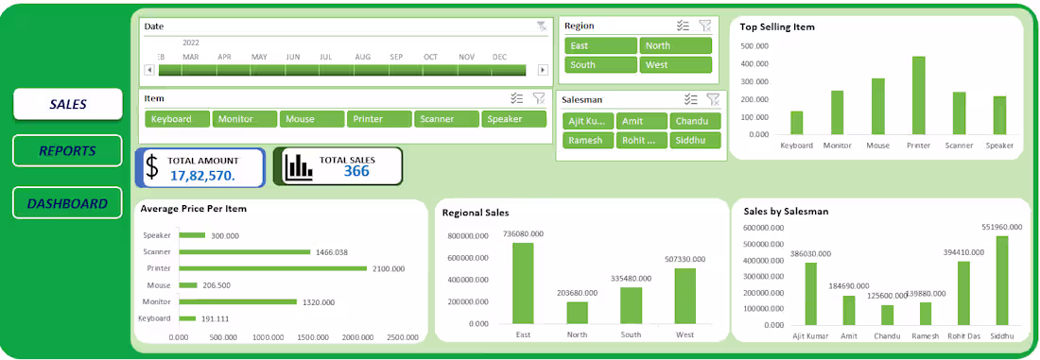Click the timeline left scroll arrow

(x=149, y=70)
